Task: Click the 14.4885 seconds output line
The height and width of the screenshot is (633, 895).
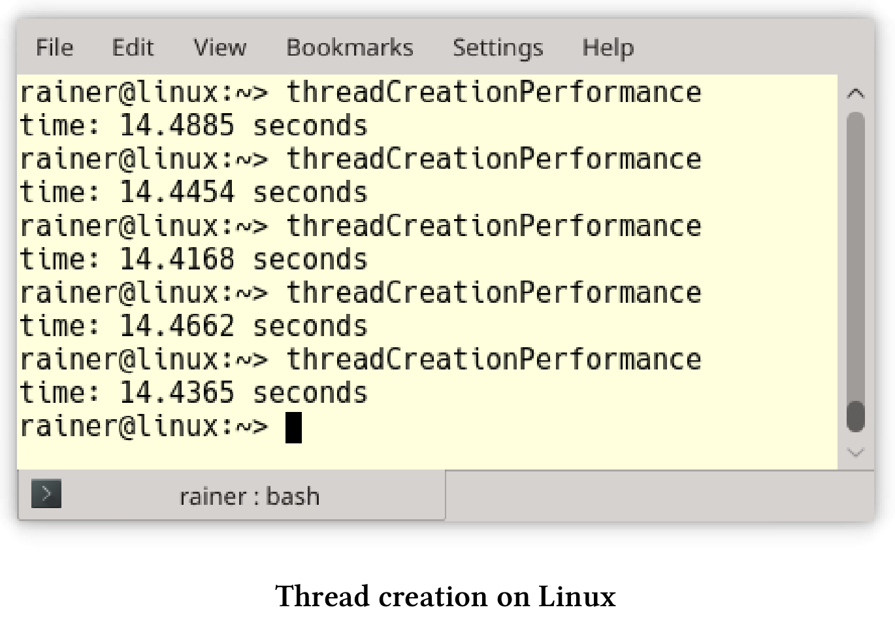Action: (x=194, y=126)
